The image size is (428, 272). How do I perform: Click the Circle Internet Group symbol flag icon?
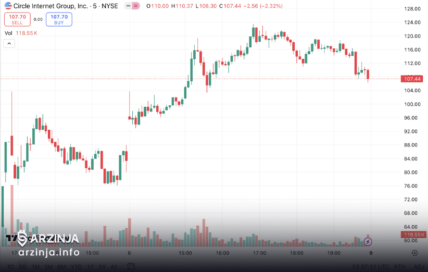pyautogui.click(x=8, y=5)
